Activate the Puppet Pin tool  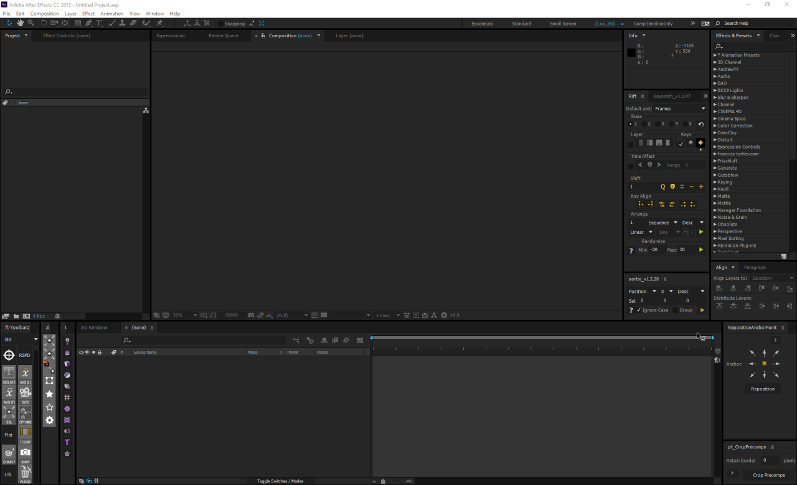click(x=159, y=23)
